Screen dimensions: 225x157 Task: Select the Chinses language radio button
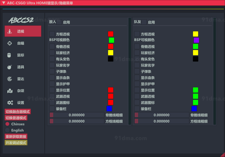coord(7,124)
